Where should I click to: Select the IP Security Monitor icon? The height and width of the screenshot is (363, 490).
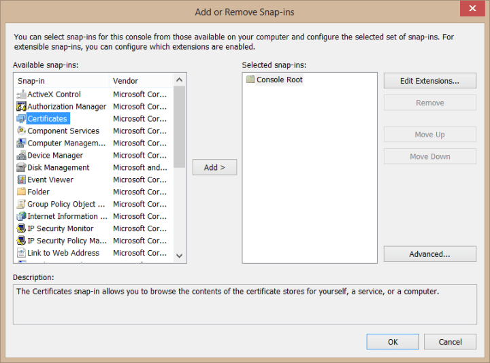click(x=21, y=229)
